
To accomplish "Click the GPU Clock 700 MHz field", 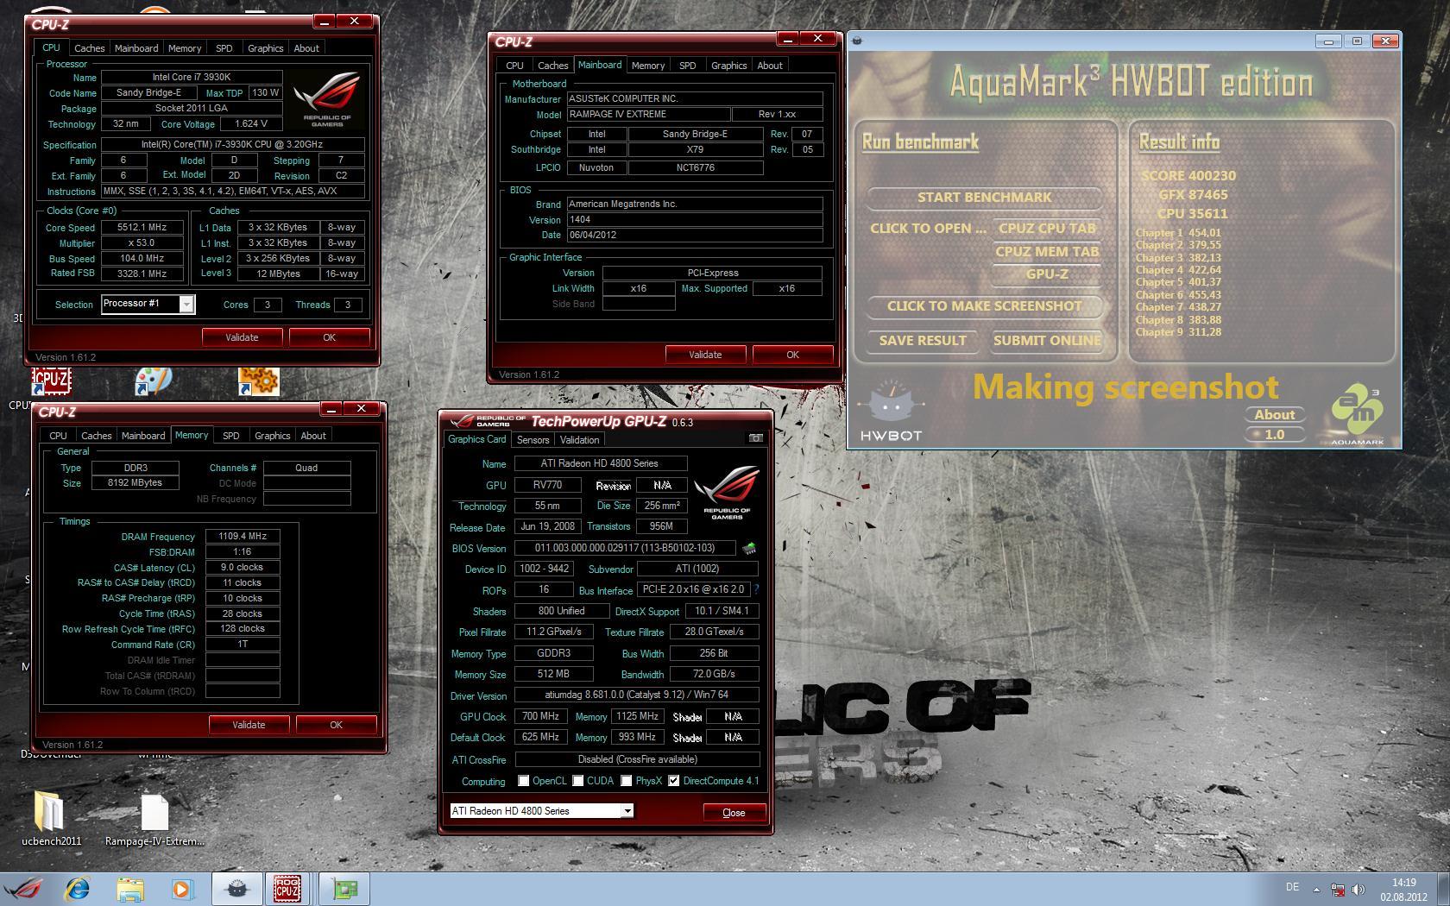I will tap(540, 716).
